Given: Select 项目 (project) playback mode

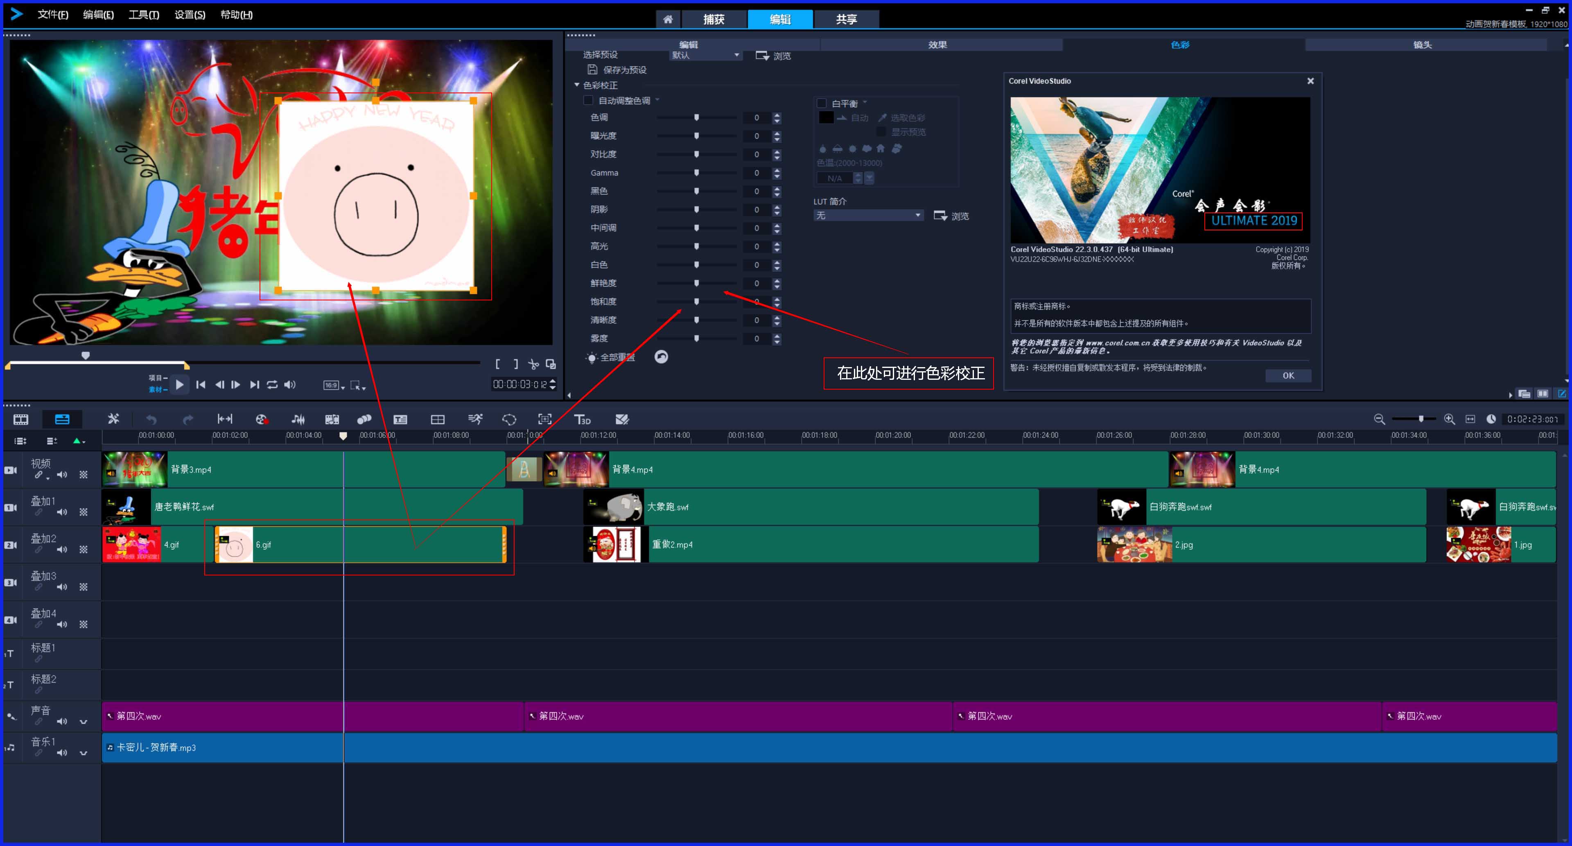Looking at the screenshot, I should [x=158, y=378].
